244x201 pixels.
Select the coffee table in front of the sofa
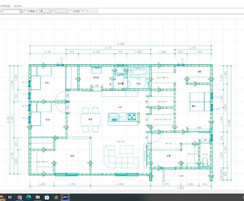pos(127,150)
